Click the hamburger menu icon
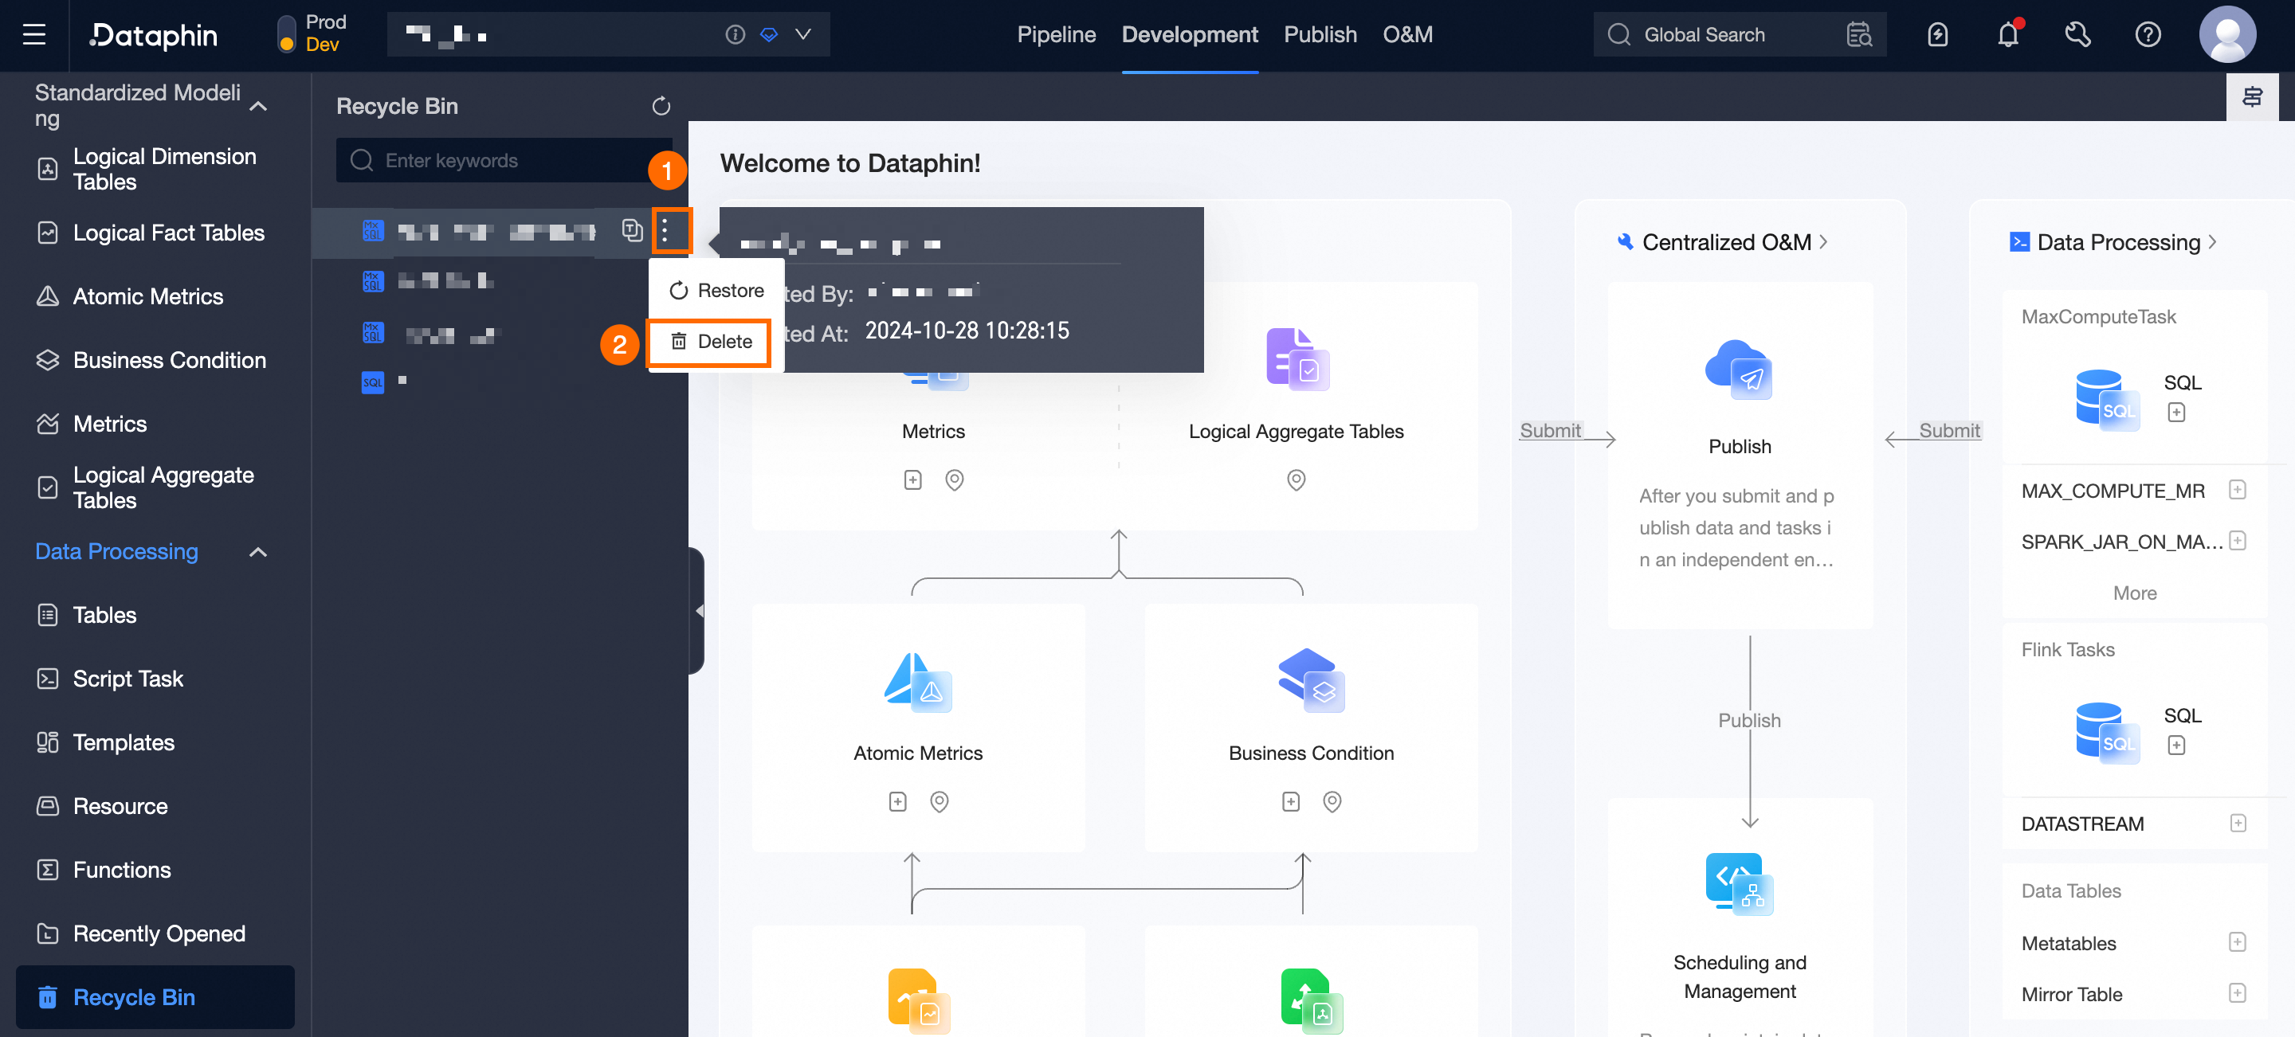Image resolution: width=2295 pixels, height=1037 pixels. pyautogui.click(x=33, y=35)
